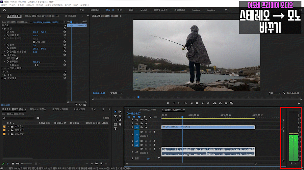The width and height of the screenshot is (304, 170).
Task: Step forward one frame
Action: (202, 103)
